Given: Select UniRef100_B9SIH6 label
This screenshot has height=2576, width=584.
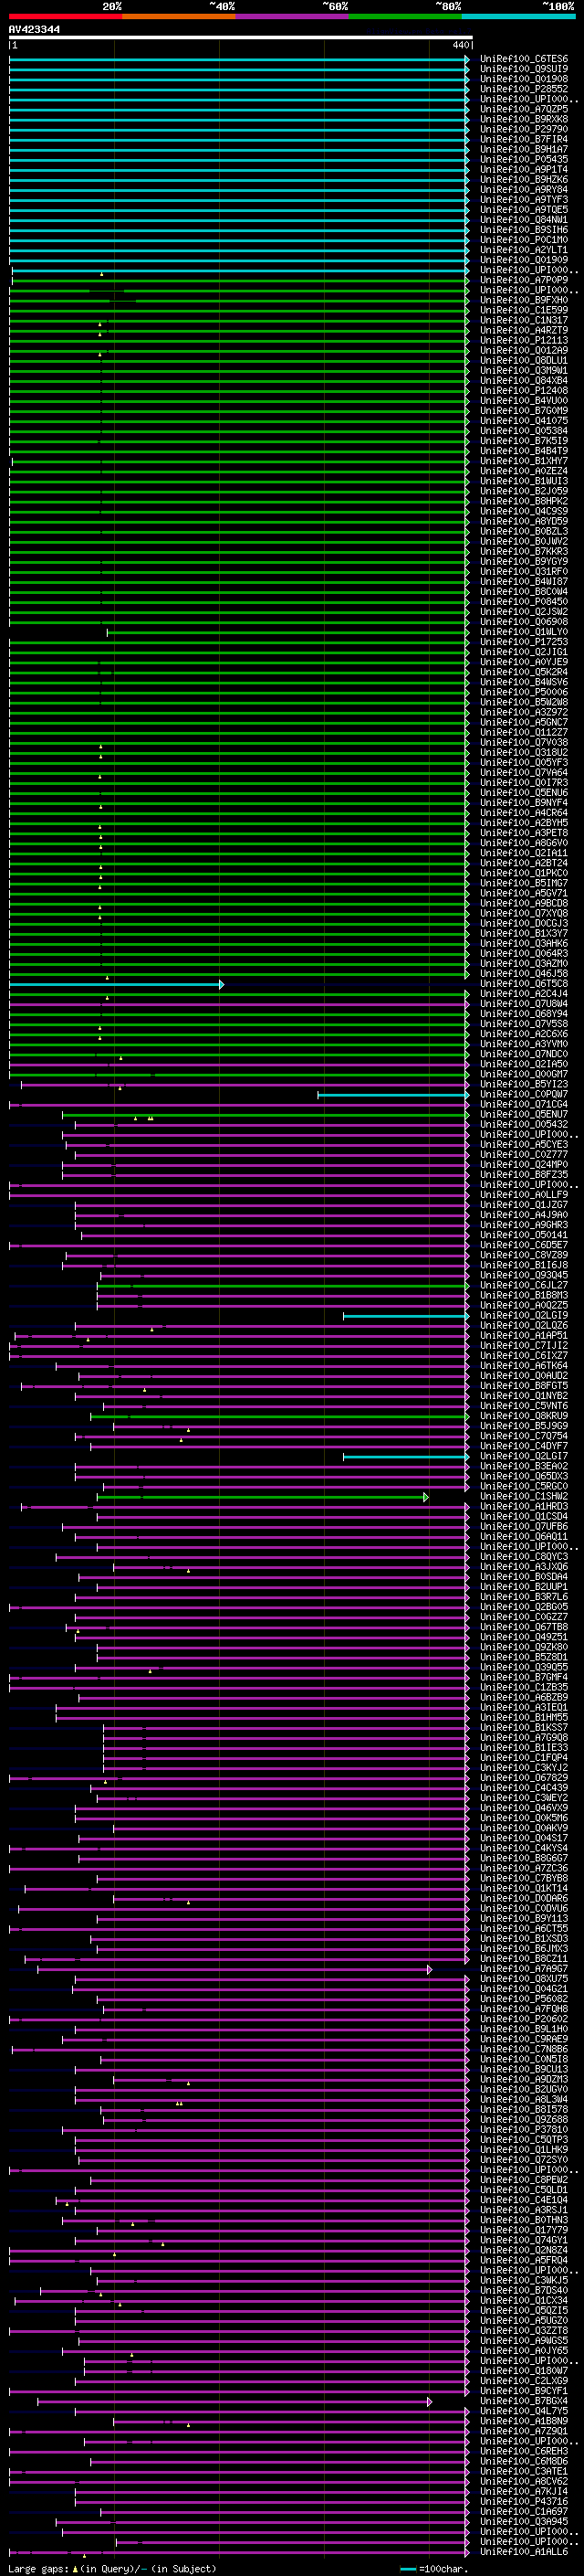Looking at the screenshot, I should pyautogui.click(x=523, y=229).
